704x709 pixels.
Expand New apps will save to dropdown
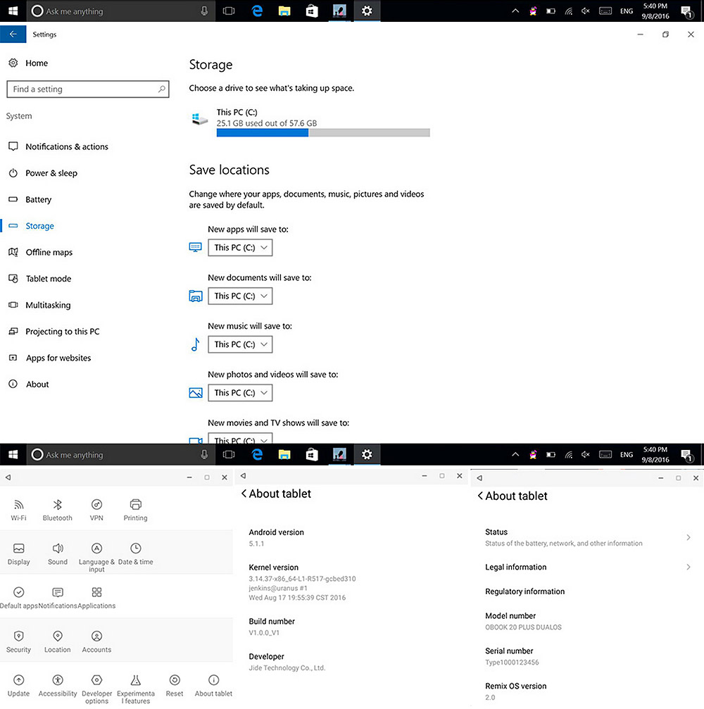(x=240, y=248)
